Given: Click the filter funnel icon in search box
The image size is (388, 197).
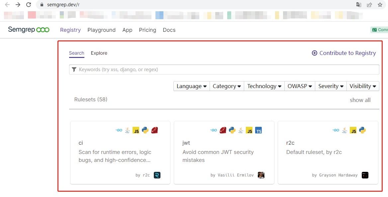Looking at the screenshot, I should point(74,70).
